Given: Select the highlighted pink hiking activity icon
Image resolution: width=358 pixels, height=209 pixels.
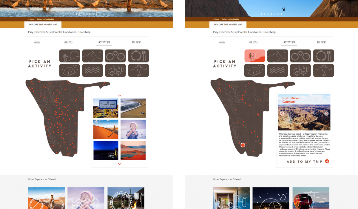Looking at the screenshot, I should [254, 56].
